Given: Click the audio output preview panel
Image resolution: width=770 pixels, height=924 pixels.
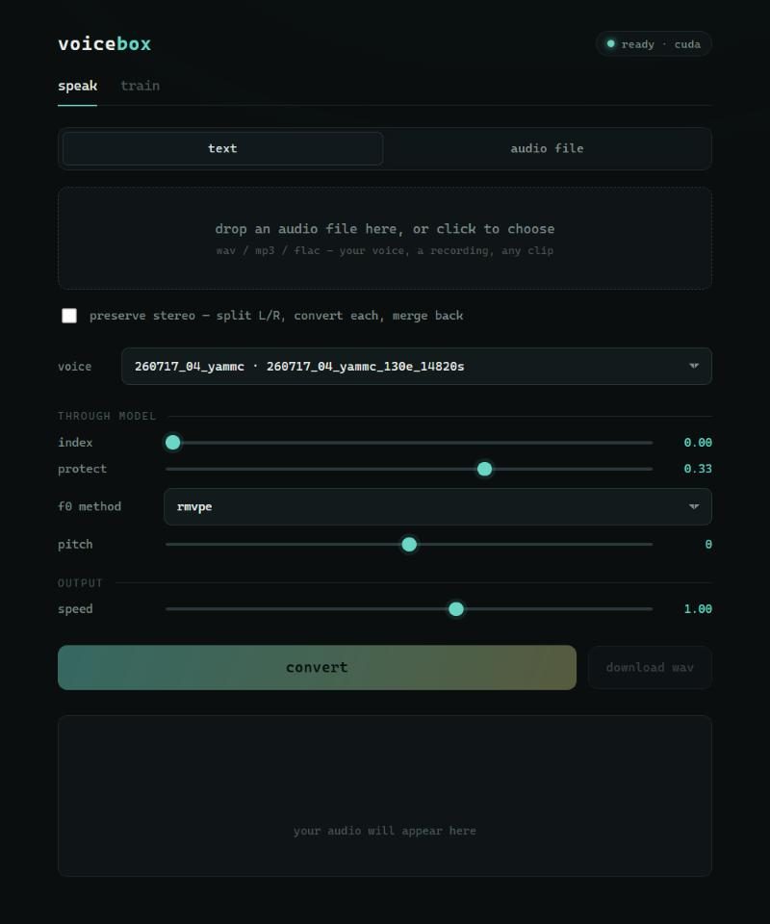Looking at the screenshot, I should point(385,796).
